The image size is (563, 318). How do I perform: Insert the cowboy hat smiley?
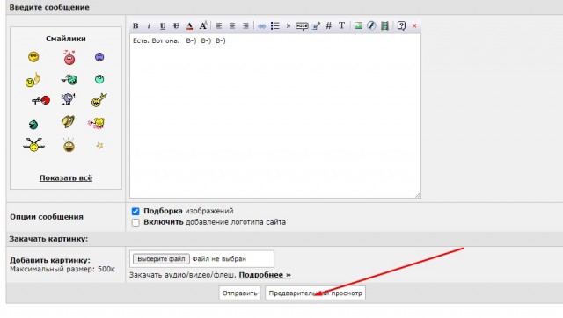pos(68,122)
